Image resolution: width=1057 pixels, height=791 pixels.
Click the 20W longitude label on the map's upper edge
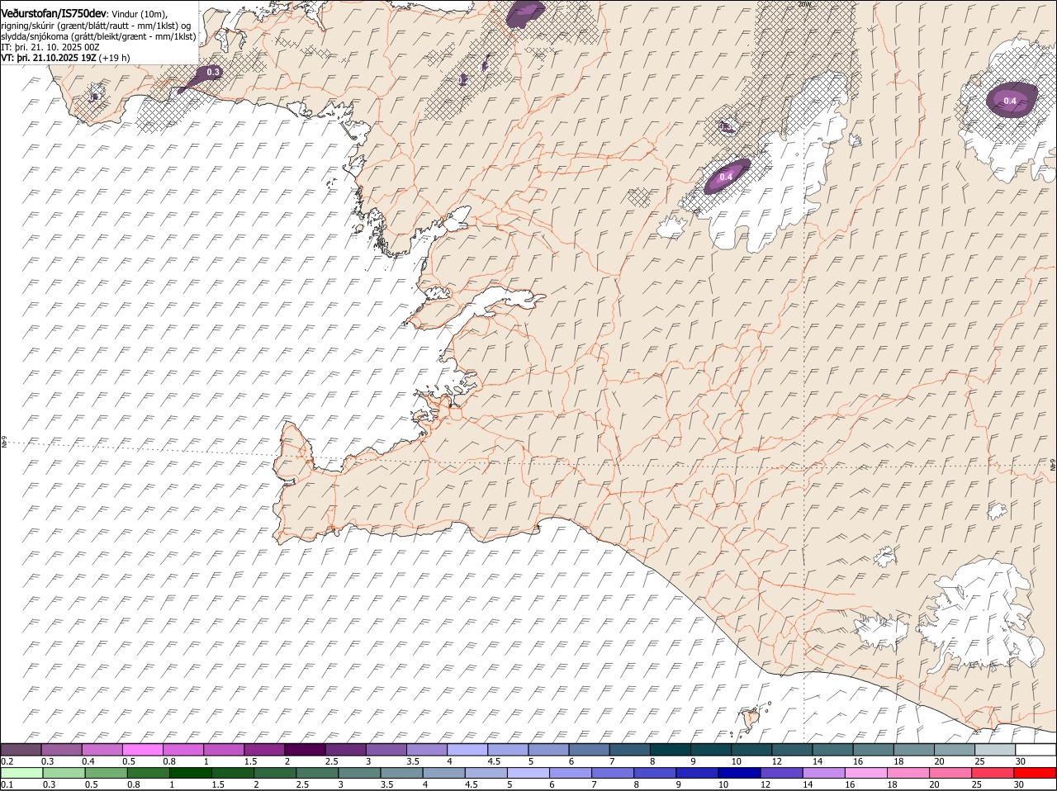804,4
